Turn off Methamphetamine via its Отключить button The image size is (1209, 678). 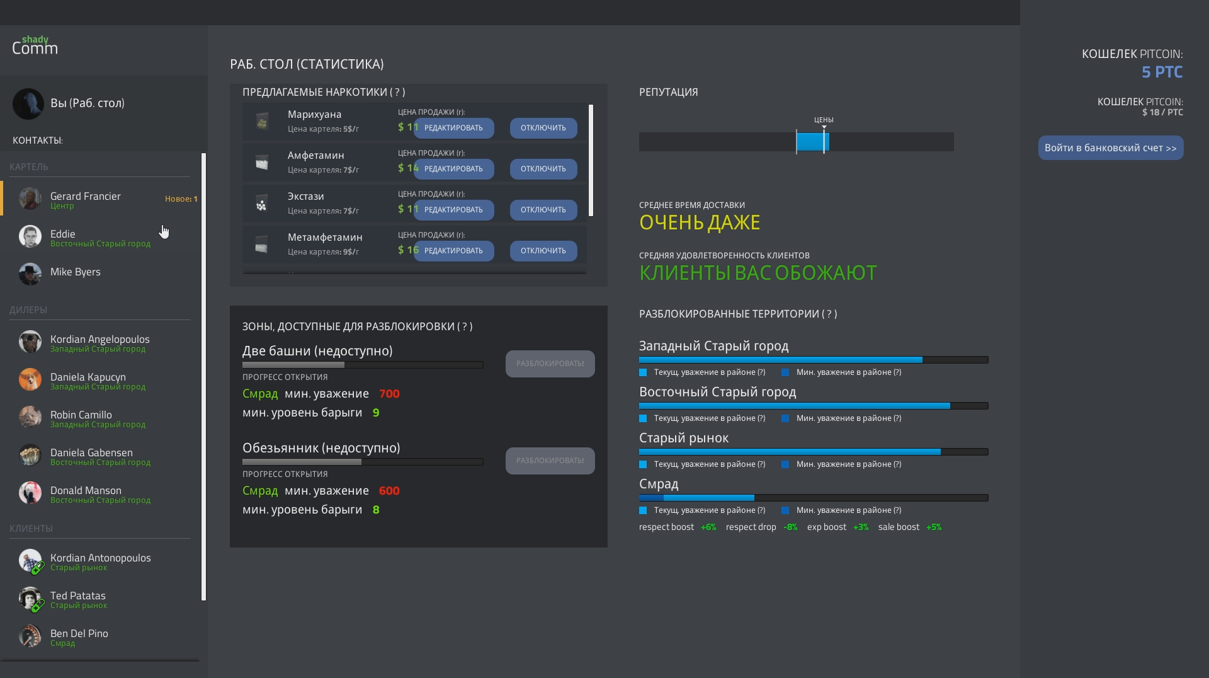(x=543, y=251)
